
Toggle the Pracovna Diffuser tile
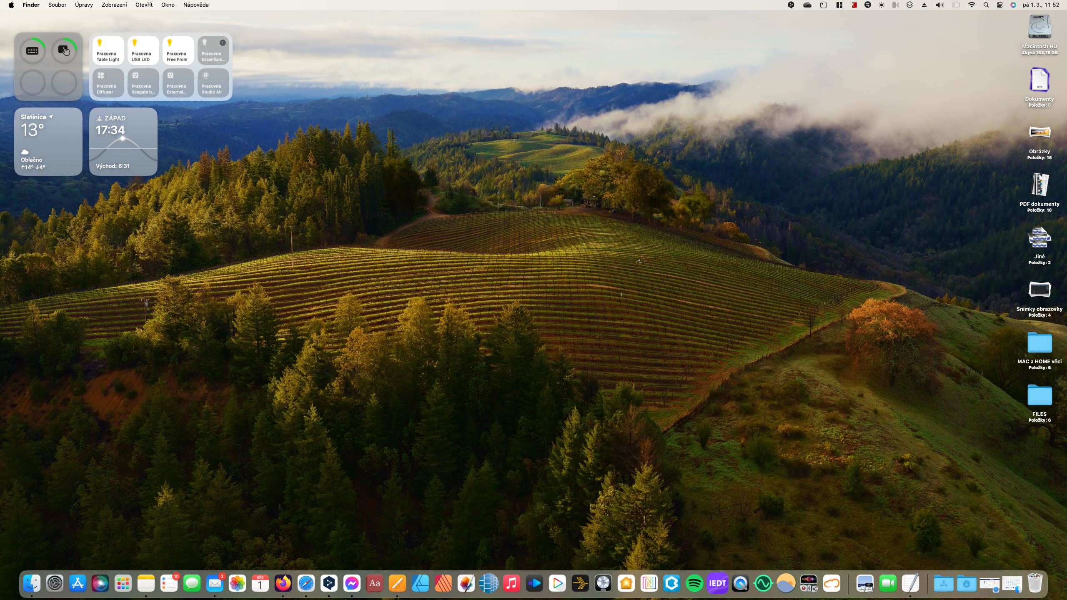click(x=108, y=83)
